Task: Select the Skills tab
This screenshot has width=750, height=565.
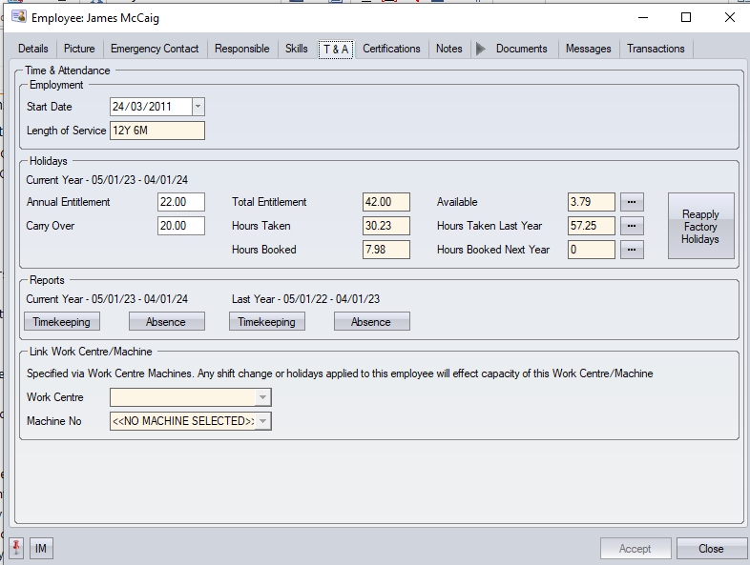Action: (296, 49)
